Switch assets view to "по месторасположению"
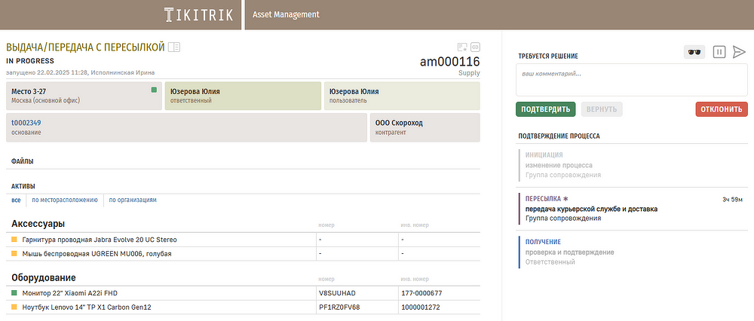 click(x=65, y=200)
